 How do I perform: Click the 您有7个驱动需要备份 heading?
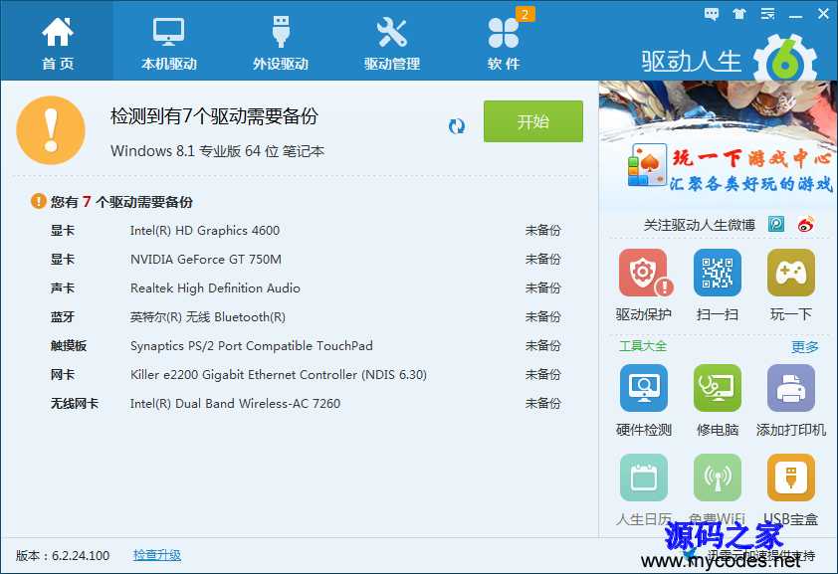[121, 202]
